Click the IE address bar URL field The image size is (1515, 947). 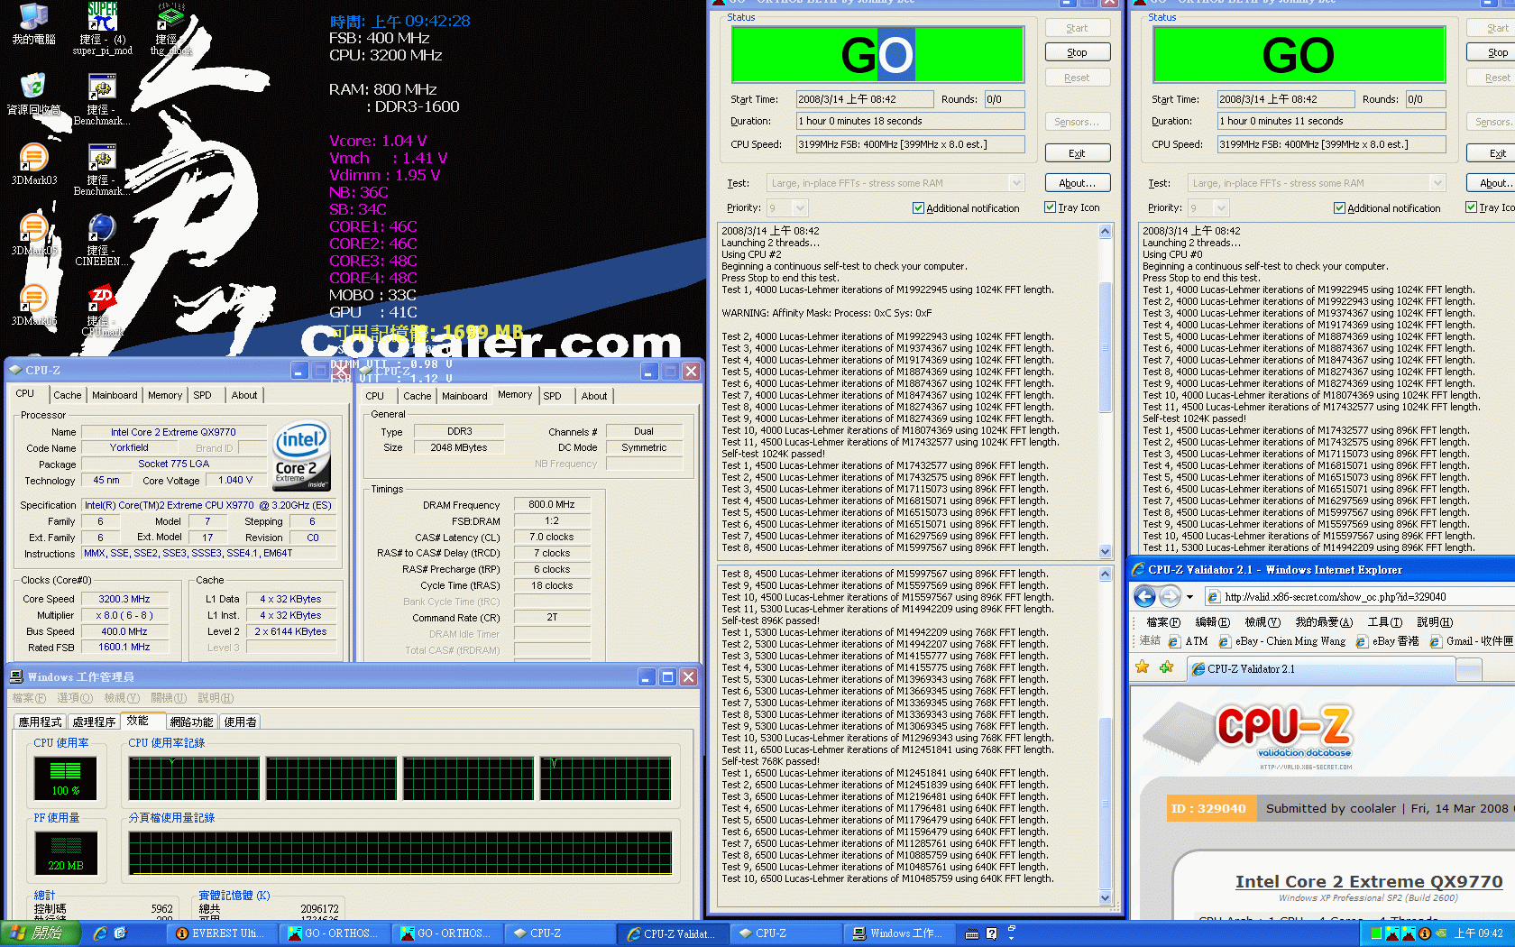point(1353,597)
